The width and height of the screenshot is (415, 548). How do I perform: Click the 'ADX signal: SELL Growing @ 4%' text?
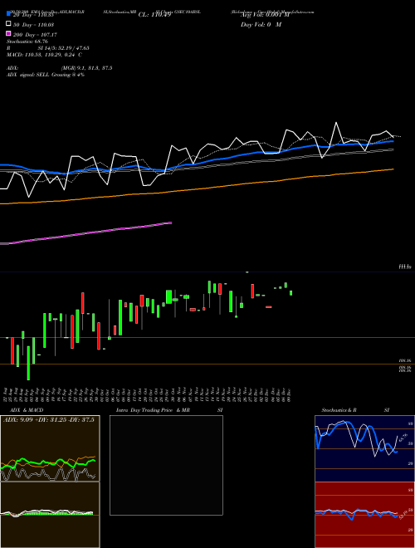click(x=46, y=75)
